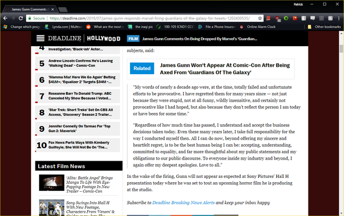Click the green ring extension icon
344x216 pixels.
pyautogui.click(x=286, y=18)
